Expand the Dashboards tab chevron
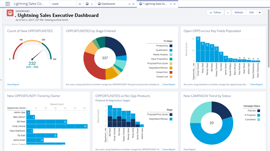 [x=130, y=4]
